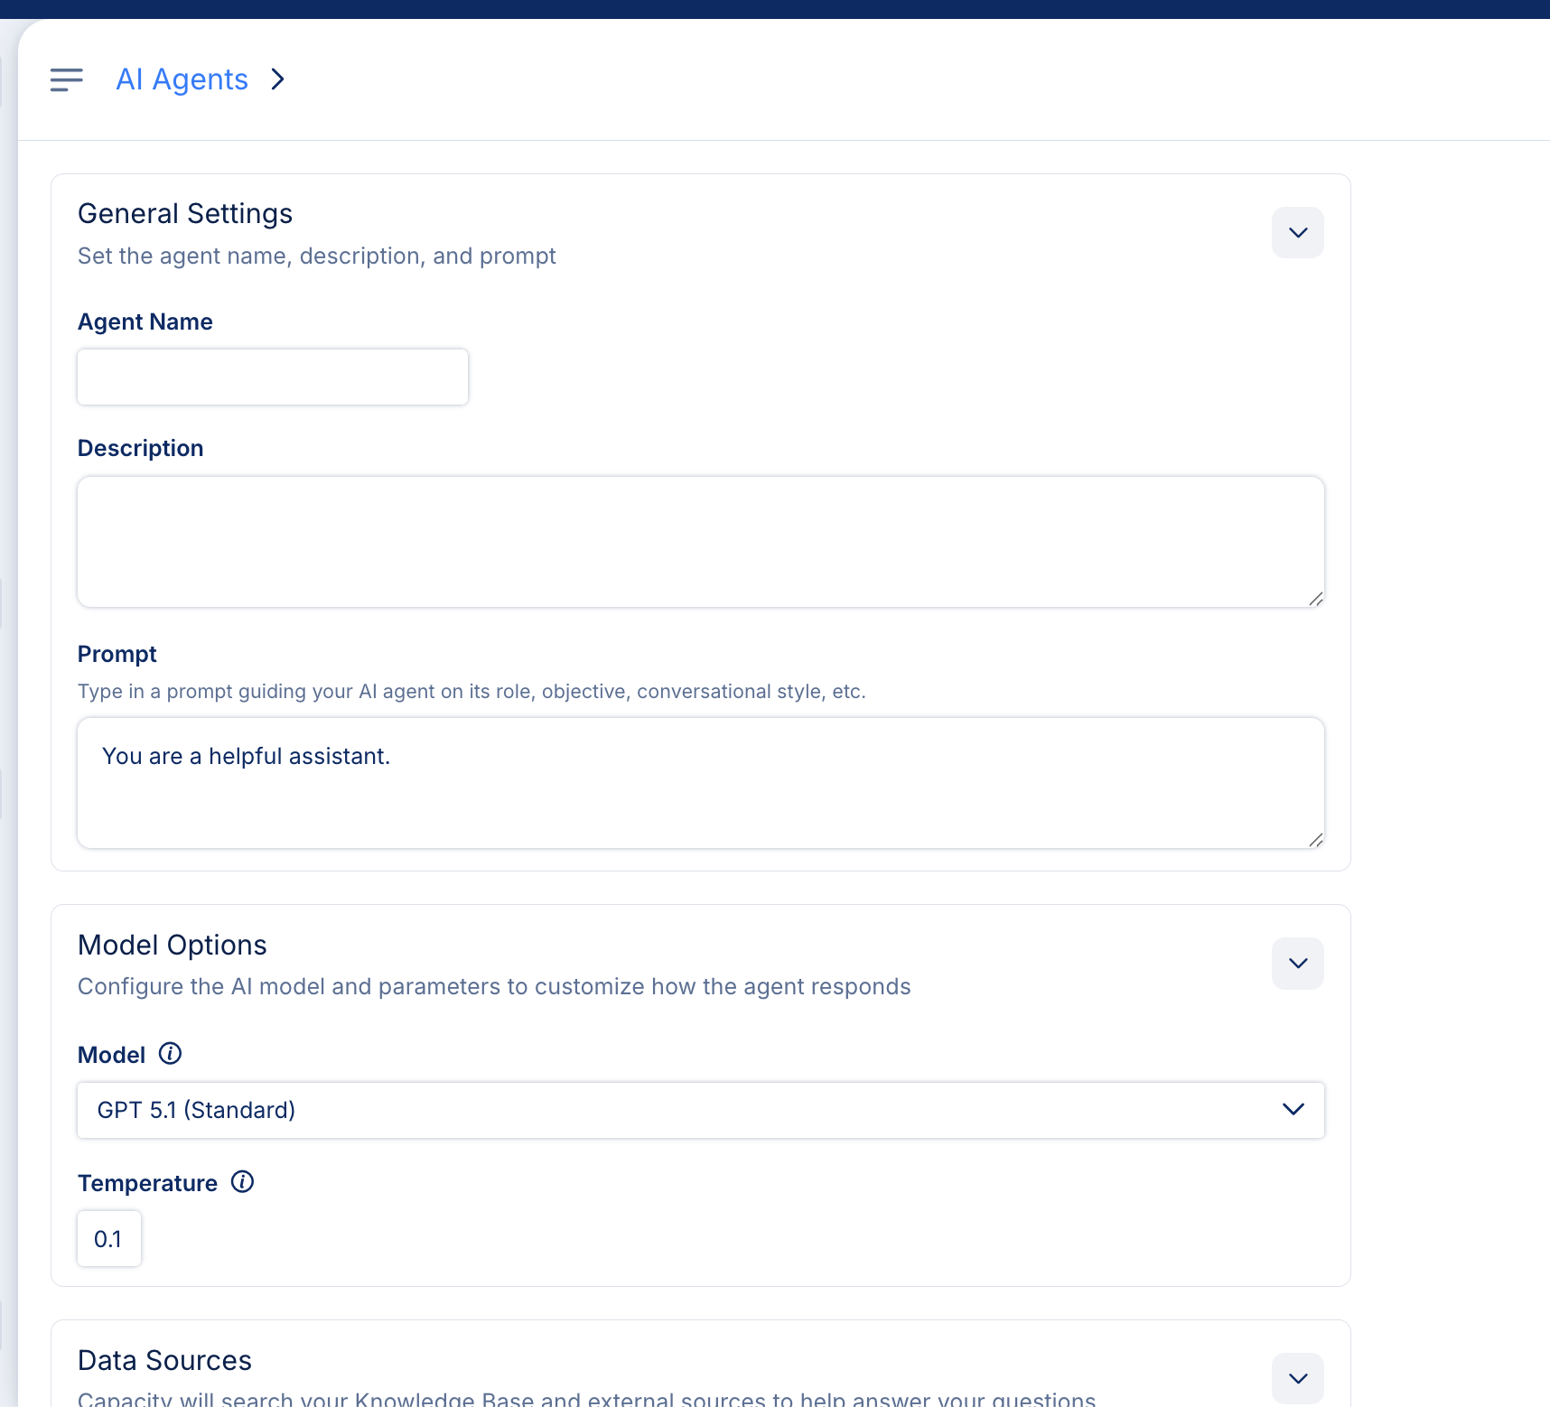Click the Data Sources heading

(x=164, y=1360)
